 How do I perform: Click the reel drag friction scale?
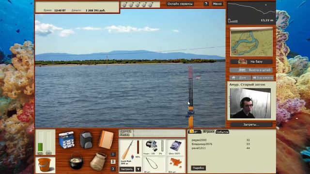[162, 146]
